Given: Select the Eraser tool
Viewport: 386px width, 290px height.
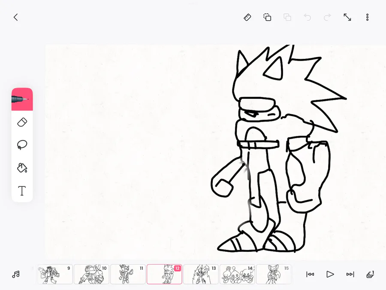Looking at the screenshot, I should coord(22,122).
